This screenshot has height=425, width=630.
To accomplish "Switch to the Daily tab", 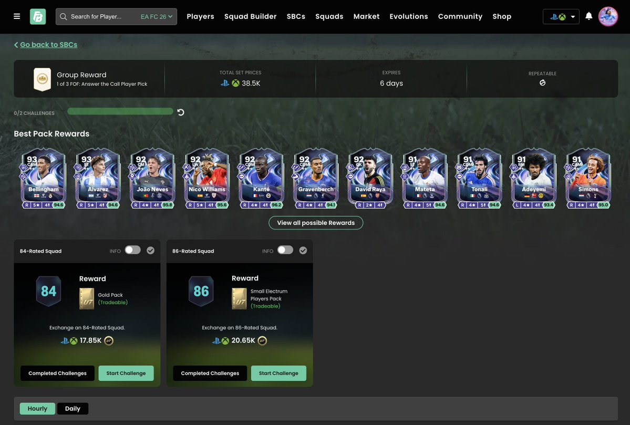I will point(73,407).
